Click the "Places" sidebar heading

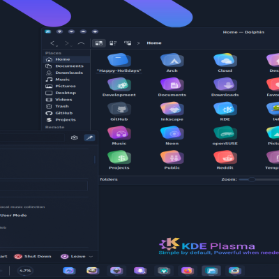(53, 53)
